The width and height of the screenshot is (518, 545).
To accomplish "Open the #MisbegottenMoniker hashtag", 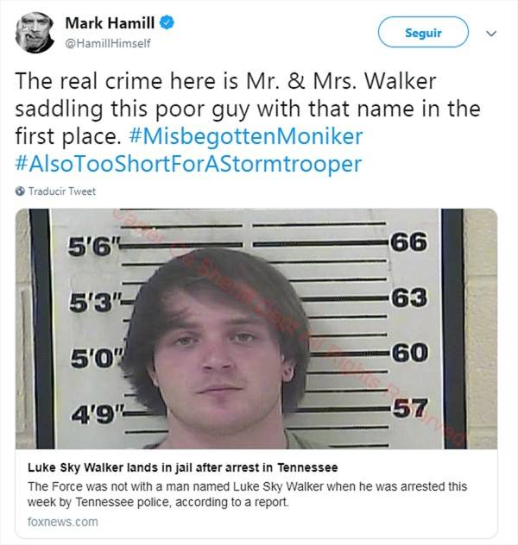I will [x=245, y=136].
